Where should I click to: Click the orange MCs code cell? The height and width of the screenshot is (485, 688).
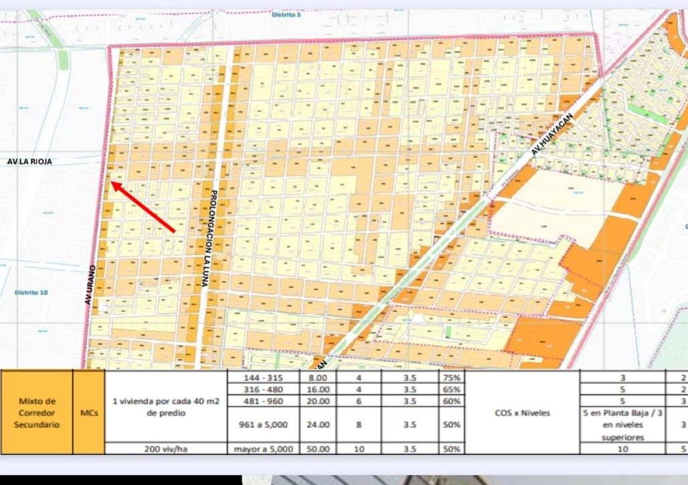89,412
